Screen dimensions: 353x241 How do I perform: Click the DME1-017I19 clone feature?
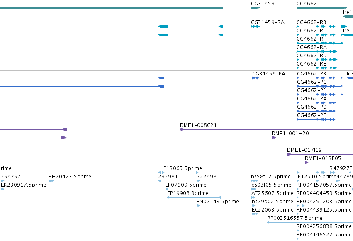point(304,150)
